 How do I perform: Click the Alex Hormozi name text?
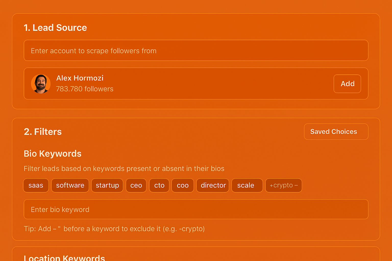[80, 78]
